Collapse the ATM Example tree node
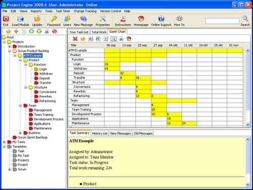The width and height of the screenshot is (253, 190). (15, 55)
